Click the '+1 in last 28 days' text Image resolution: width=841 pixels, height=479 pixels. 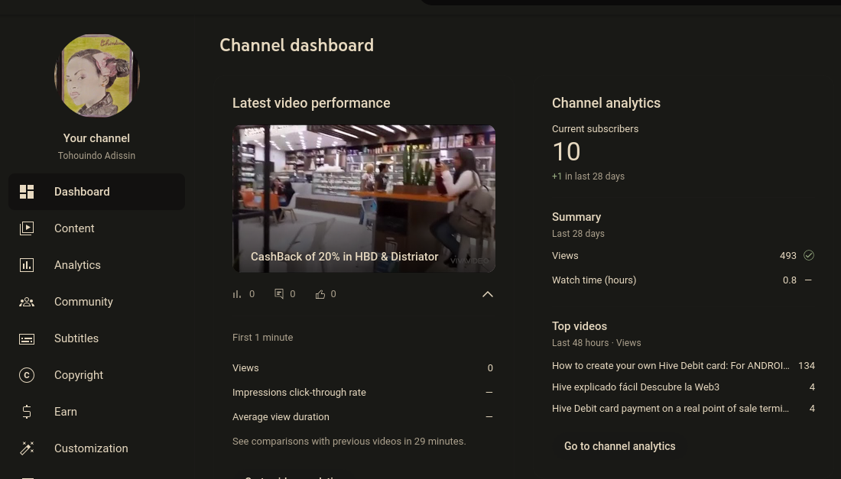tap(589, 176)
